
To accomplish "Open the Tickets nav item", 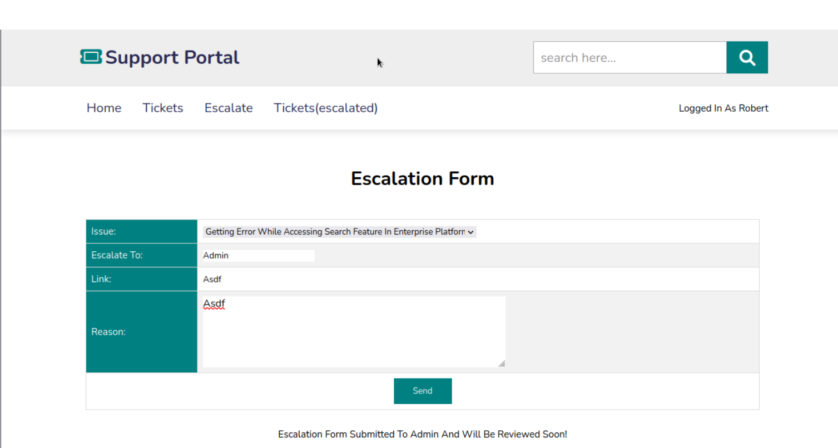I will click(163, 108).
